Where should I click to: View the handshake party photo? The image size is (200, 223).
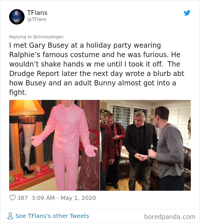click(x=145, y=145)
